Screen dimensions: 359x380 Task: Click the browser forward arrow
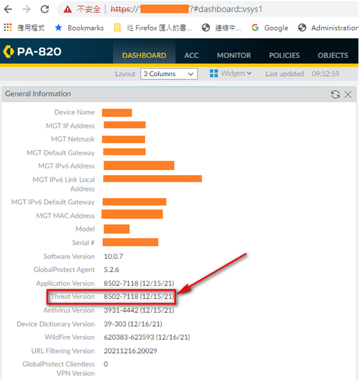(x=26, y=9)
